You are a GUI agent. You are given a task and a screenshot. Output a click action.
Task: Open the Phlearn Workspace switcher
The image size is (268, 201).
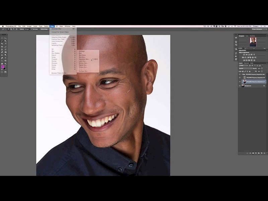coord(259,29)
